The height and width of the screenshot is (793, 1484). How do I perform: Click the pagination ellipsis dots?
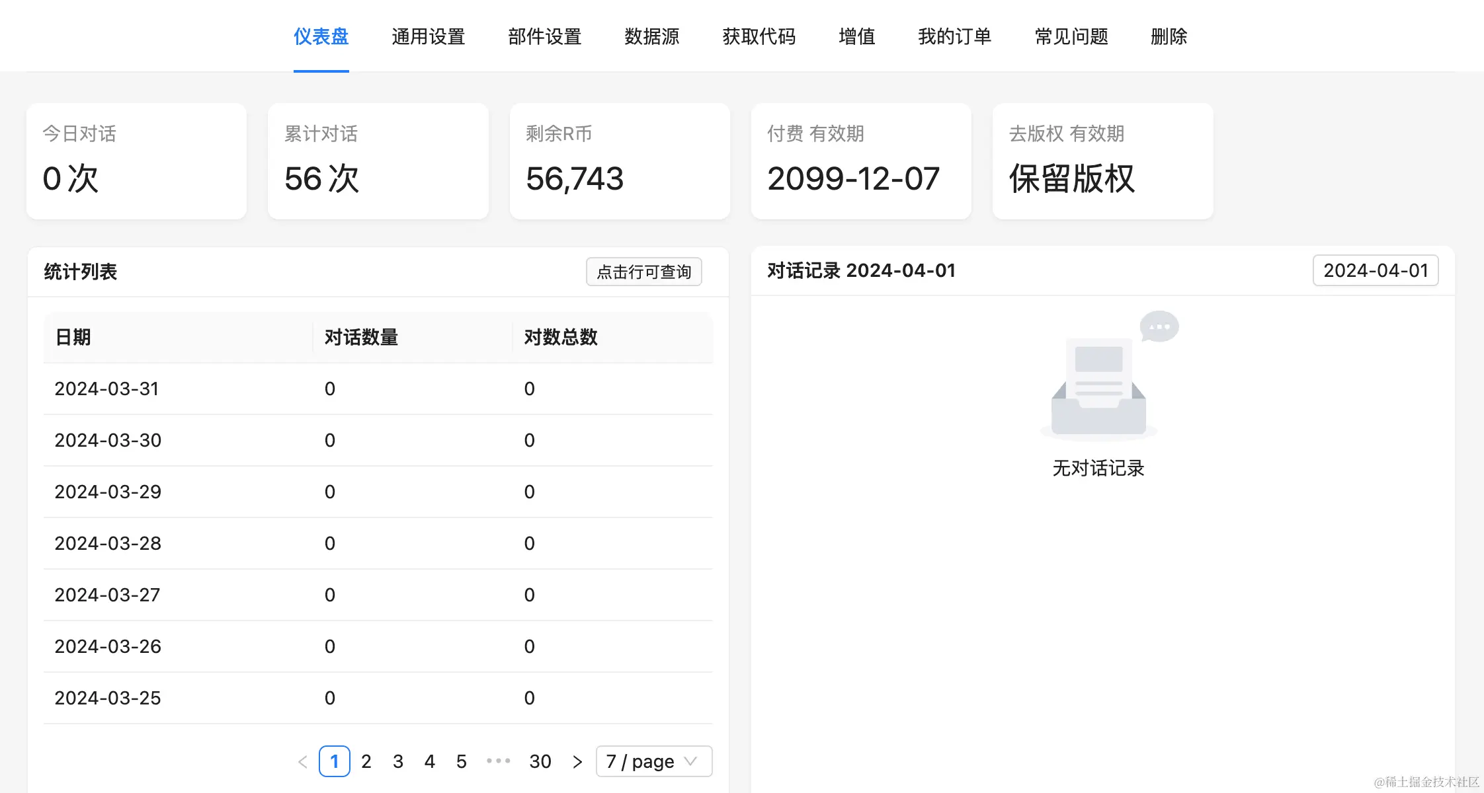(499, 761)
